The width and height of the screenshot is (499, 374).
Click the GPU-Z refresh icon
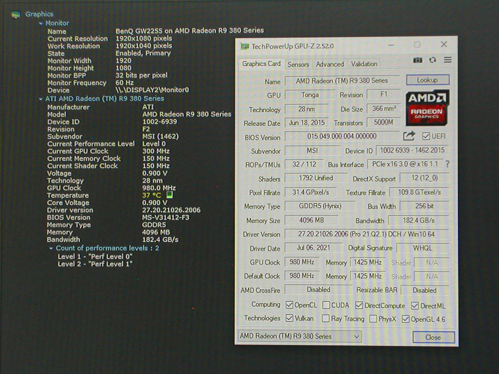(432, 60)
